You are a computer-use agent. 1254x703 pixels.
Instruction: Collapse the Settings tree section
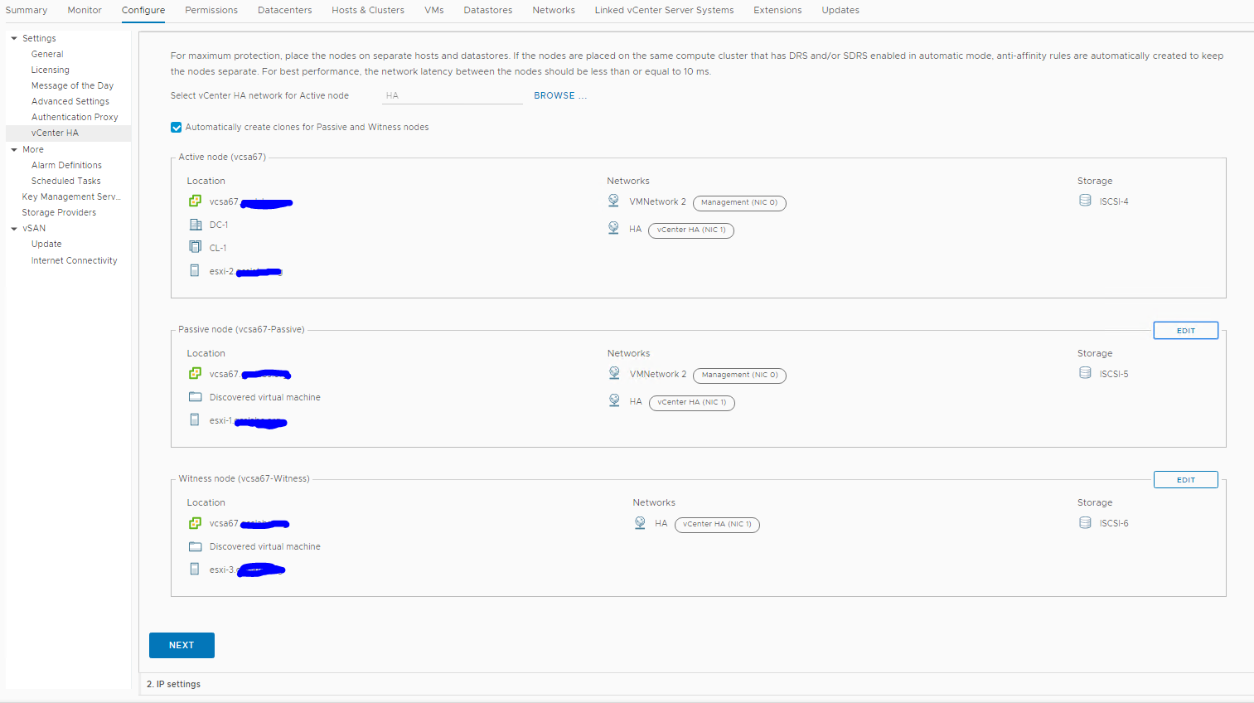pos(14,38)
